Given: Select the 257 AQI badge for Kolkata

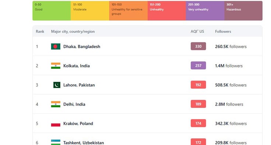Looking at the screenshot, I should click(x=198, y=66).
